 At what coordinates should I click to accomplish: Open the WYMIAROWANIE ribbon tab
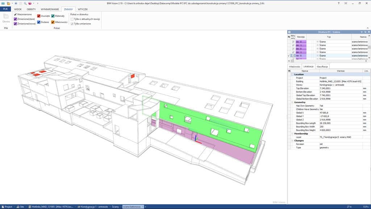coord(49,9)
